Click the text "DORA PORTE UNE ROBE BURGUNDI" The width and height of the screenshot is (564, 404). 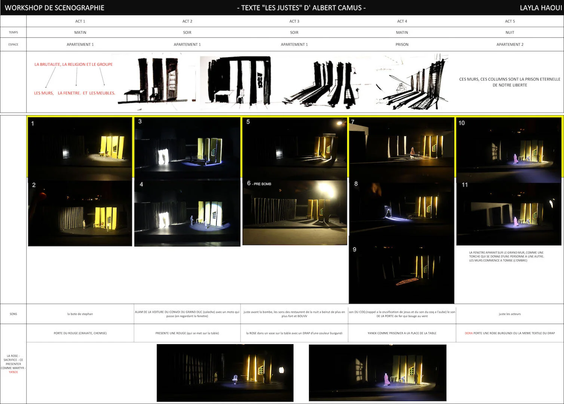point(510,333)
